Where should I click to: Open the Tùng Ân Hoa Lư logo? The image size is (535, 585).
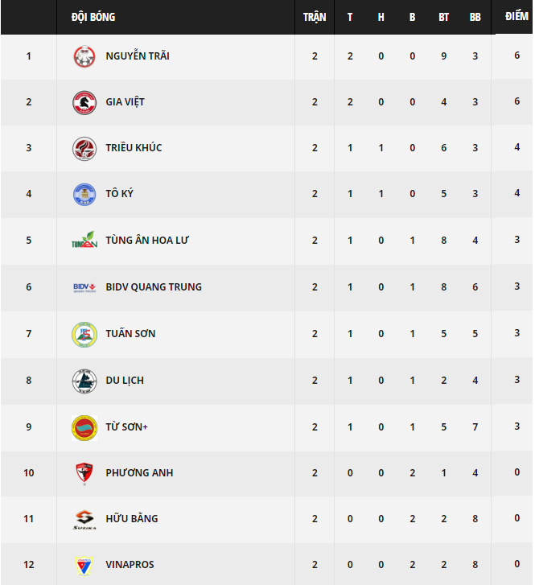(x=84, y=240)
